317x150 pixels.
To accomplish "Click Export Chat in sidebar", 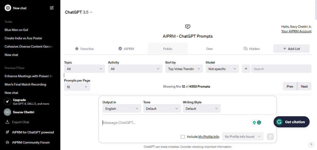I will click(x=21, y=122).
